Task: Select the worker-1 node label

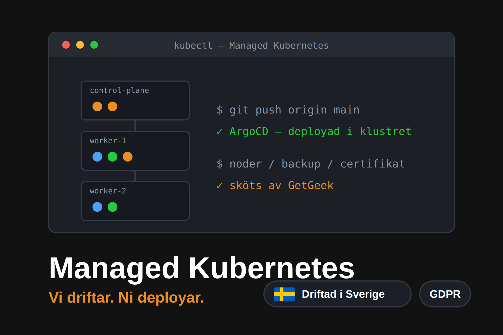Action: (108, 141)
